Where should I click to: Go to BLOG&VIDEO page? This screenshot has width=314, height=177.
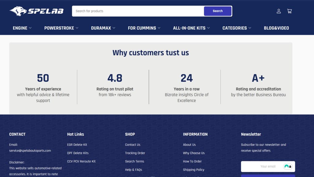pyautogui.click(x=276, y=28)
